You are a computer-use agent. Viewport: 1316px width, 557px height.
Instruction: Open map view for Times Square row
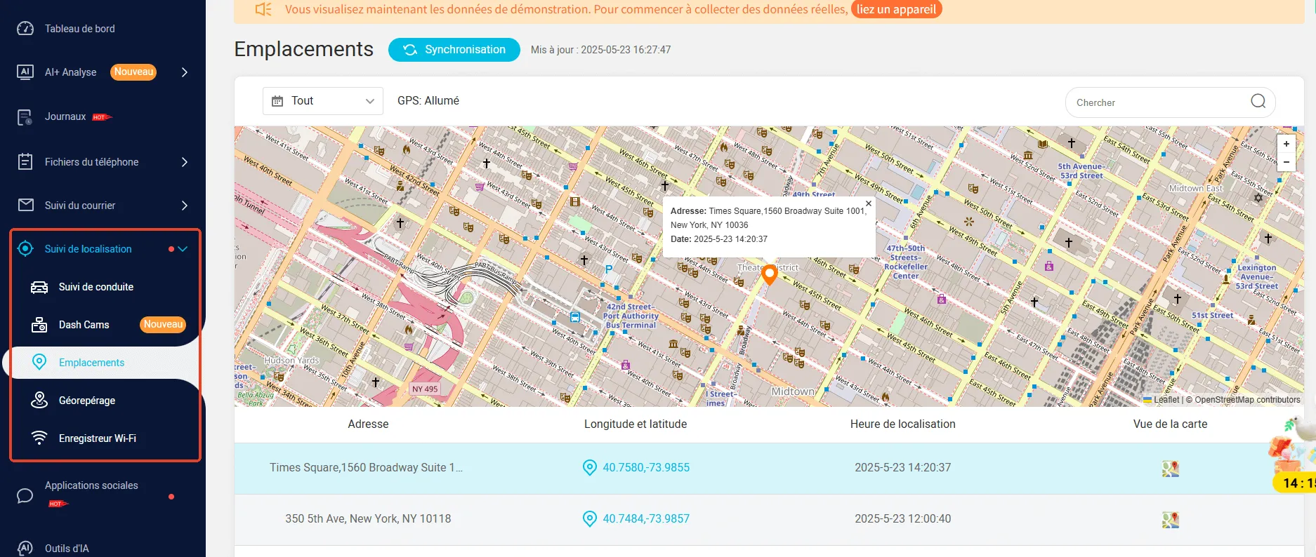click(x=1170, y=469)
